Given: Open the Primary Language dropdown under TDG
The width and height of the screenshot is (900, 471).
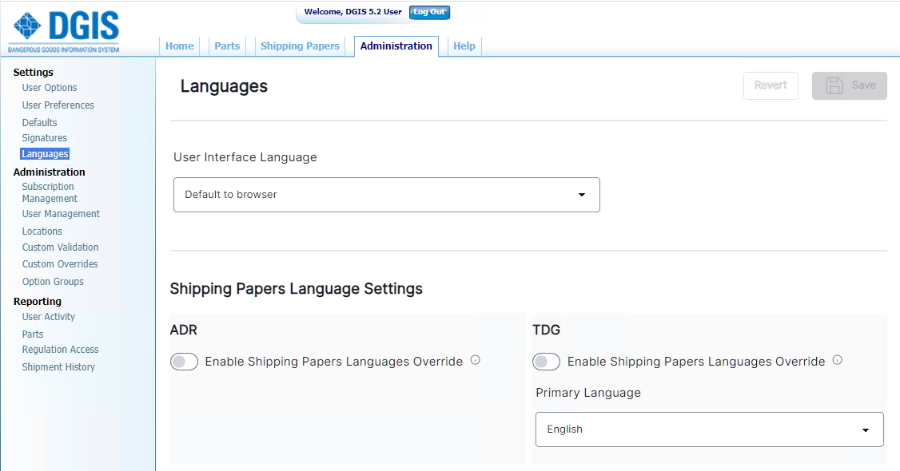Looking at the screenshot, I should click(709, 429).
